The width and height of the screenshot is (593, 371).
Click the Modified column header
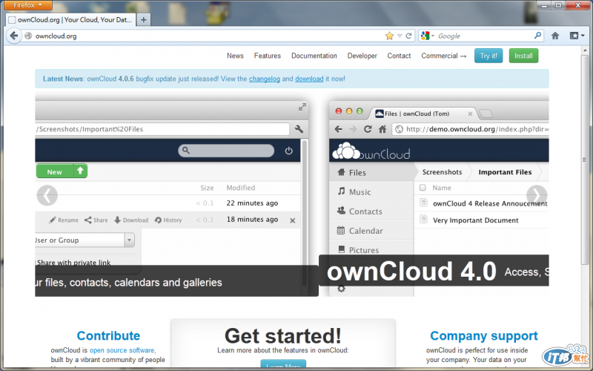(240, 188)
